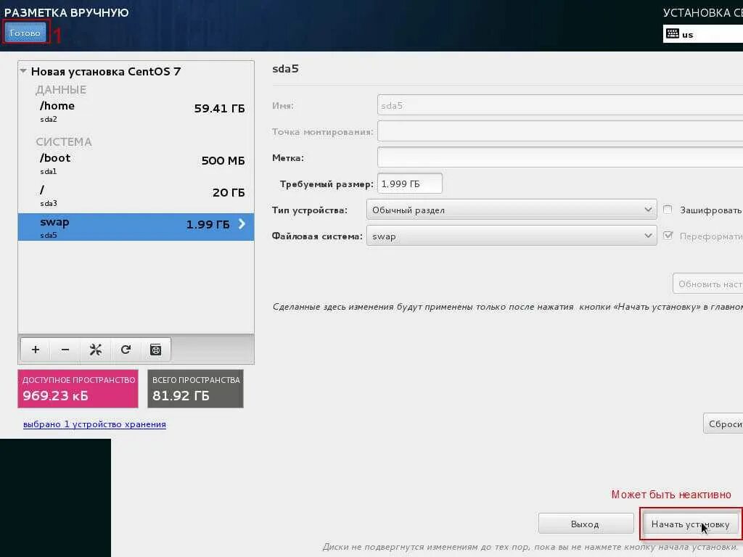Click Начать установку button
The width and height of the screenshot is (743, 557).
point(690,524)
